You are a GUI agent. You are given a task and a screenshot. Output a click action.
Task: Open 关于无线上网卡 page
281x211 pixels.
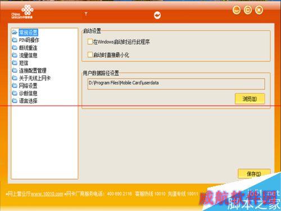click(x=35, y=78)
